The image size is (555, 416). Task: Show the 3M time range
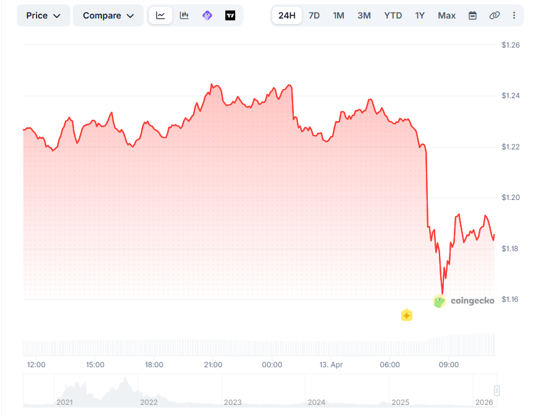[x=364, y=15]
